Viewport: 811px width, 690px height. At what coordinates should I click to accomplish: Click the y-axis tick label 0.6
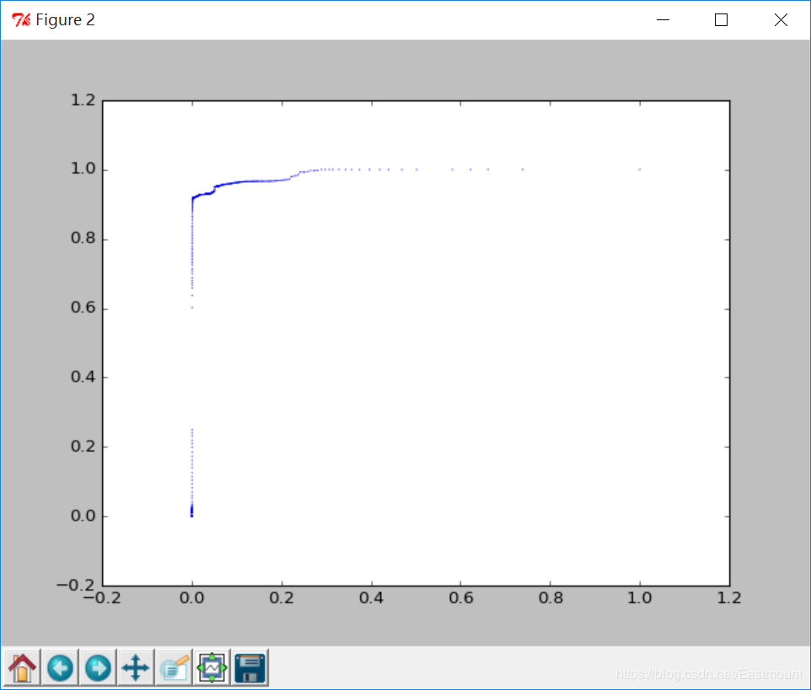click(83, 308)
